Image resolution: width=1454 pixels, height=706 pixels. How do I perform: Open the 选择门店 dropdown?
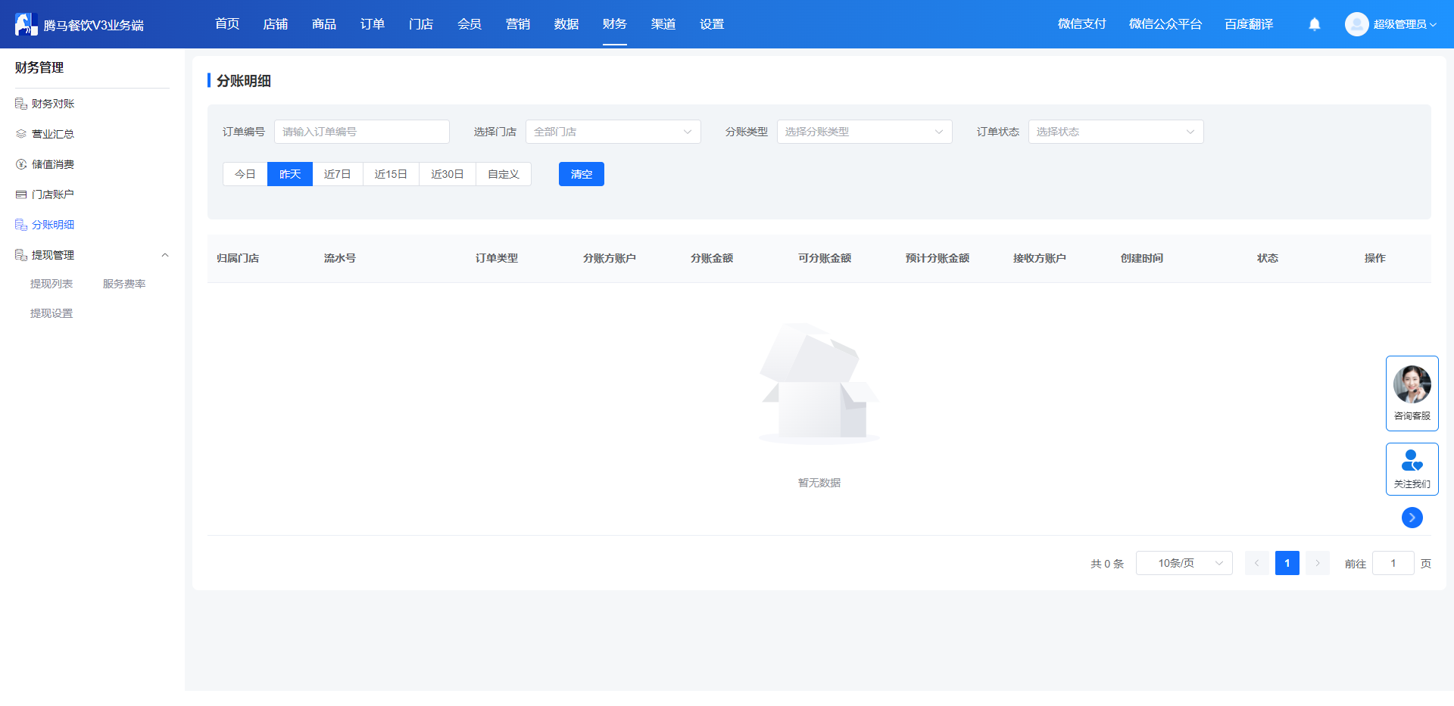click(613, 132)
